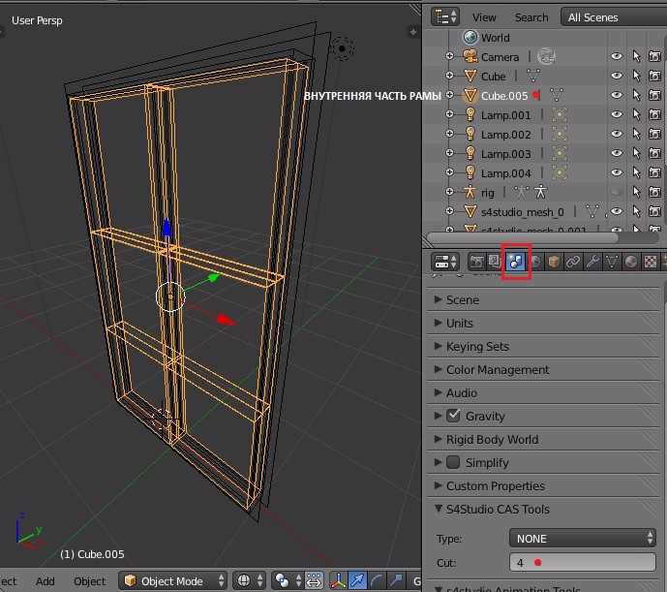Open the Object properties cube tab
667x592 pixels.
click(554, 262)
